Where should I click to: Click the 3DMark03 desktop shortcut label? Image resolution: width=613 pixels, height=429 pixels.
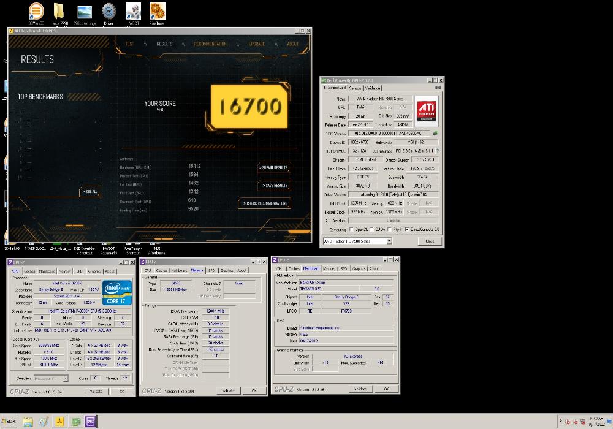[x=12, y=248]
